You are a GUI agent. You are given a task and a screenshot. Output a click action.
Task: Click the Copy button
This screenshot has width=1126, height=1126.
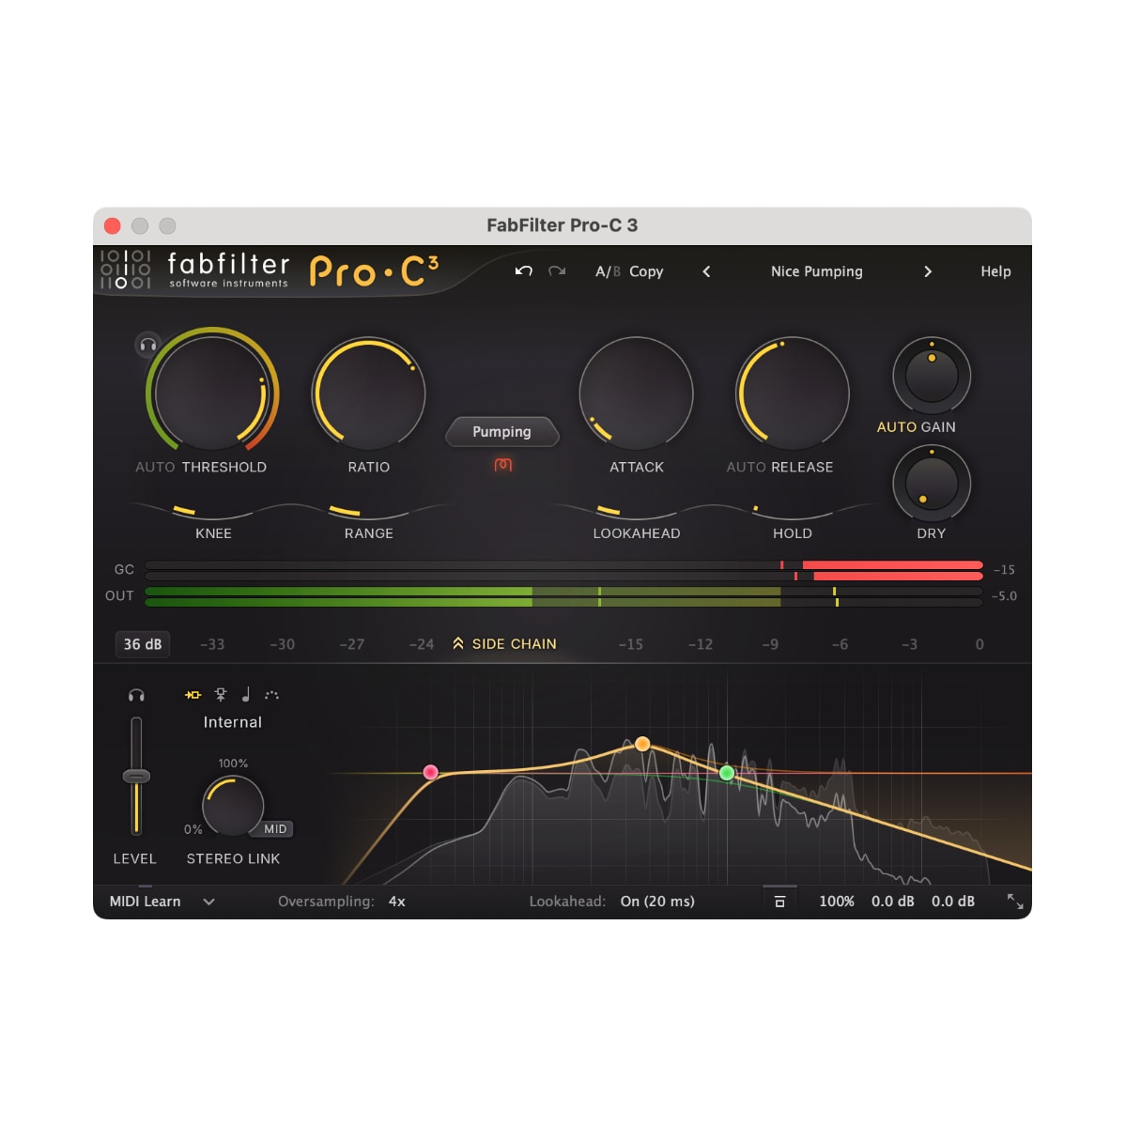tap(646, 271)
